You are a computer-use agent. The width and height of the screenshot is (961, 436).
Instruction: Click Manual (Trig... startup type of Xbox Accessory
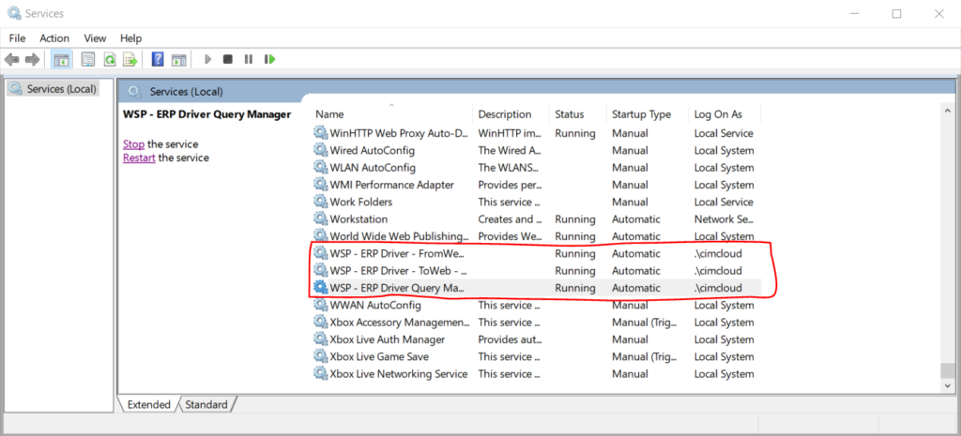(x=644, y=323)
